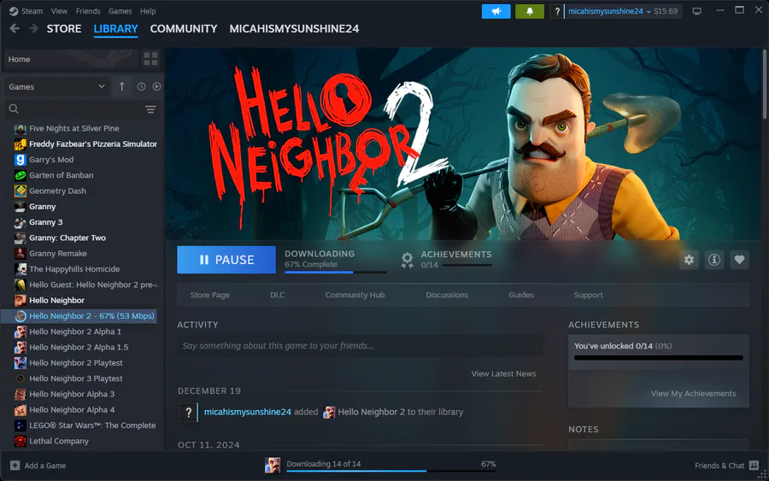Switch to the STORE tab
The height and width of the screenshot is (481, 769).
coord(64,28)
